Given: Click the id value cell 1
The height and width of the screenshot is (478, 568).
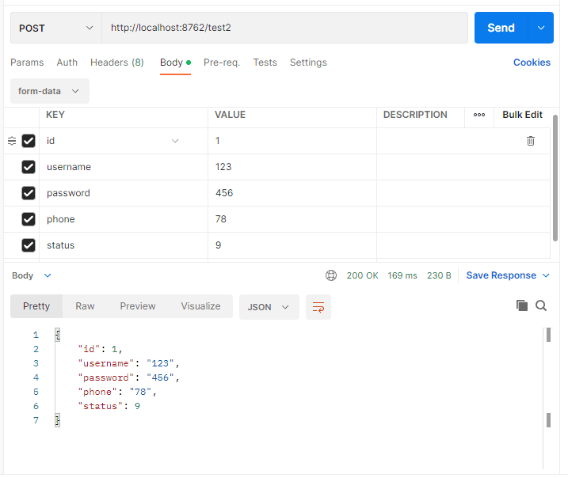Looking at the screenshot, I should 292,141.
